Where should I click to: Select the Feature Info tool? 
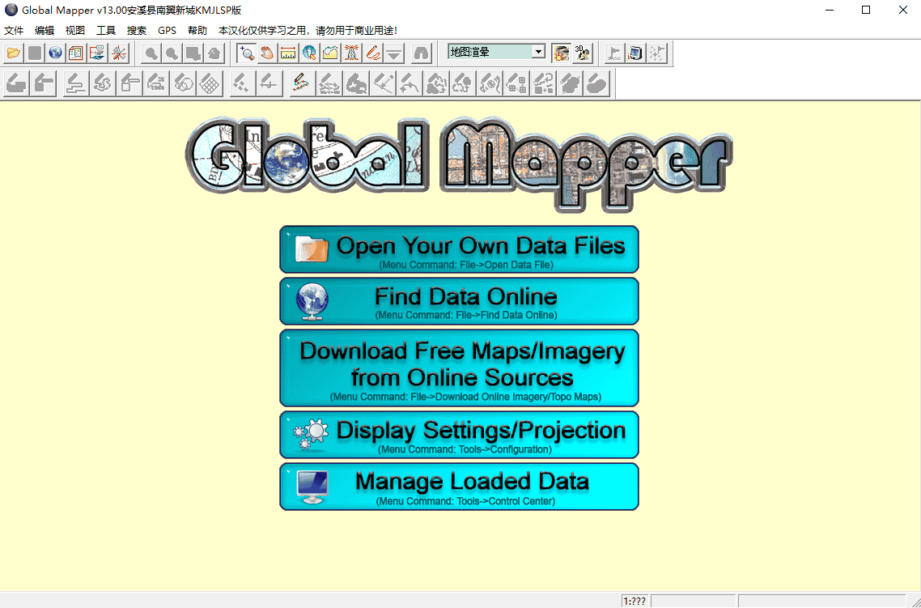click(309, 53)
